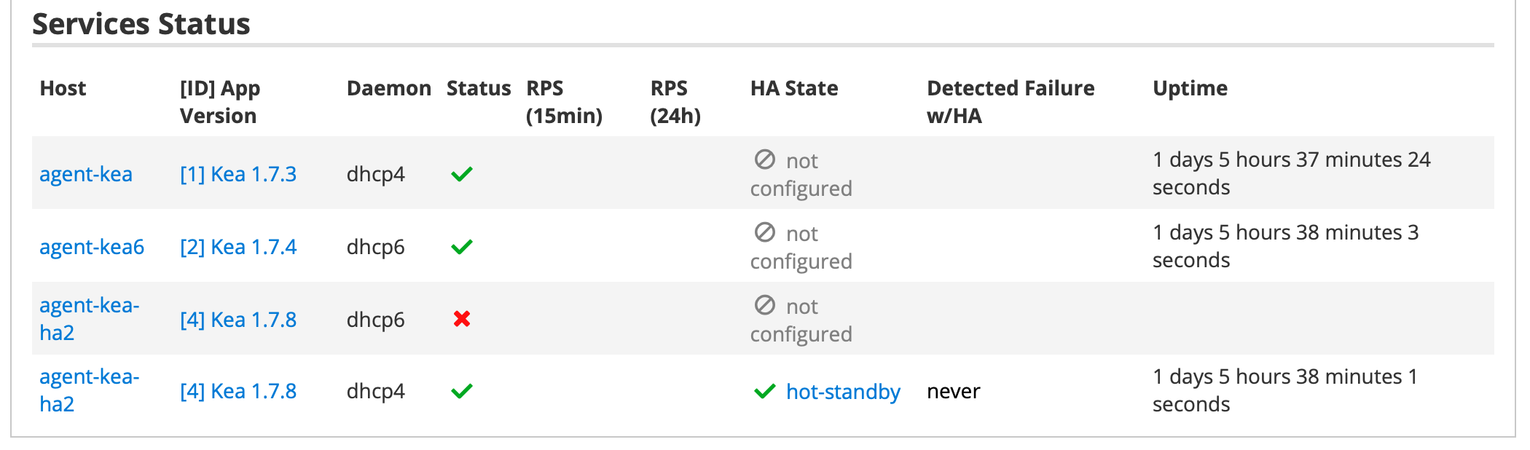Click not-configured HA icon in Kea 1.7.8 dhcp6 row
This screenshot has height=450, width=1530.
click(x=765, y=305)
